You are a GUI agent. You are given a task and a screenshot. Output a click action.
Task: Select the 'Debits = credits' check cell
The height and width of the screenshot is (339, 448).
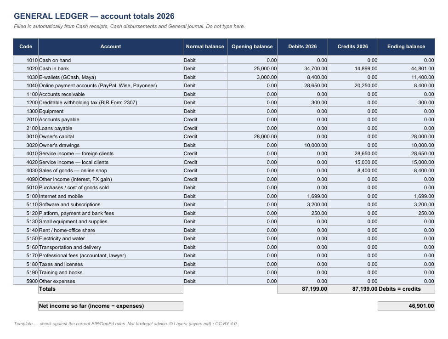point(406,289)
